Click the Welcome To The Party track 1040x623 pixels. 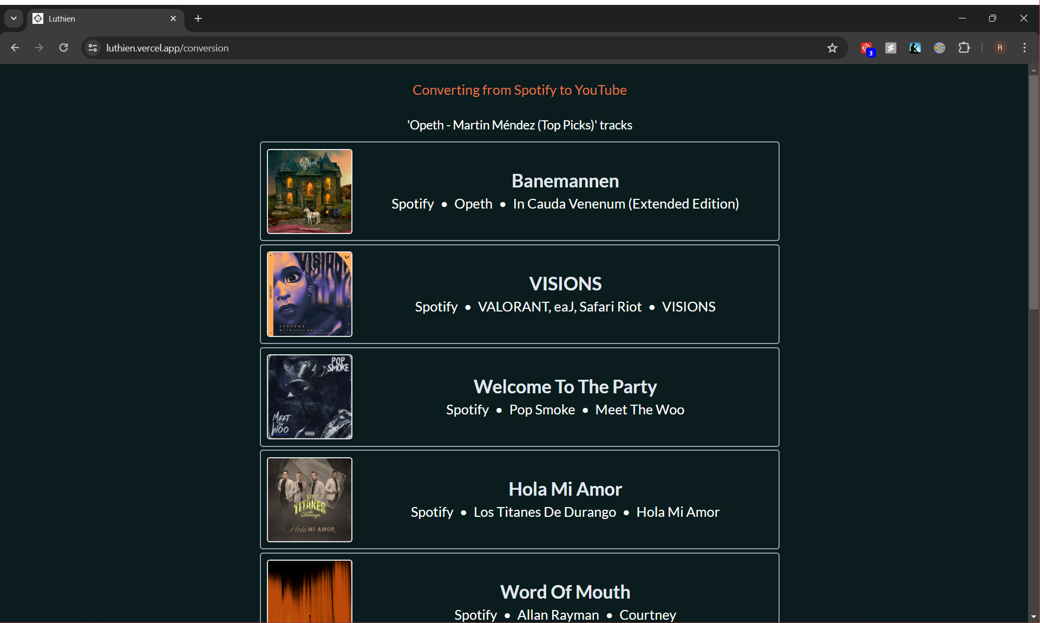point(565,387)
